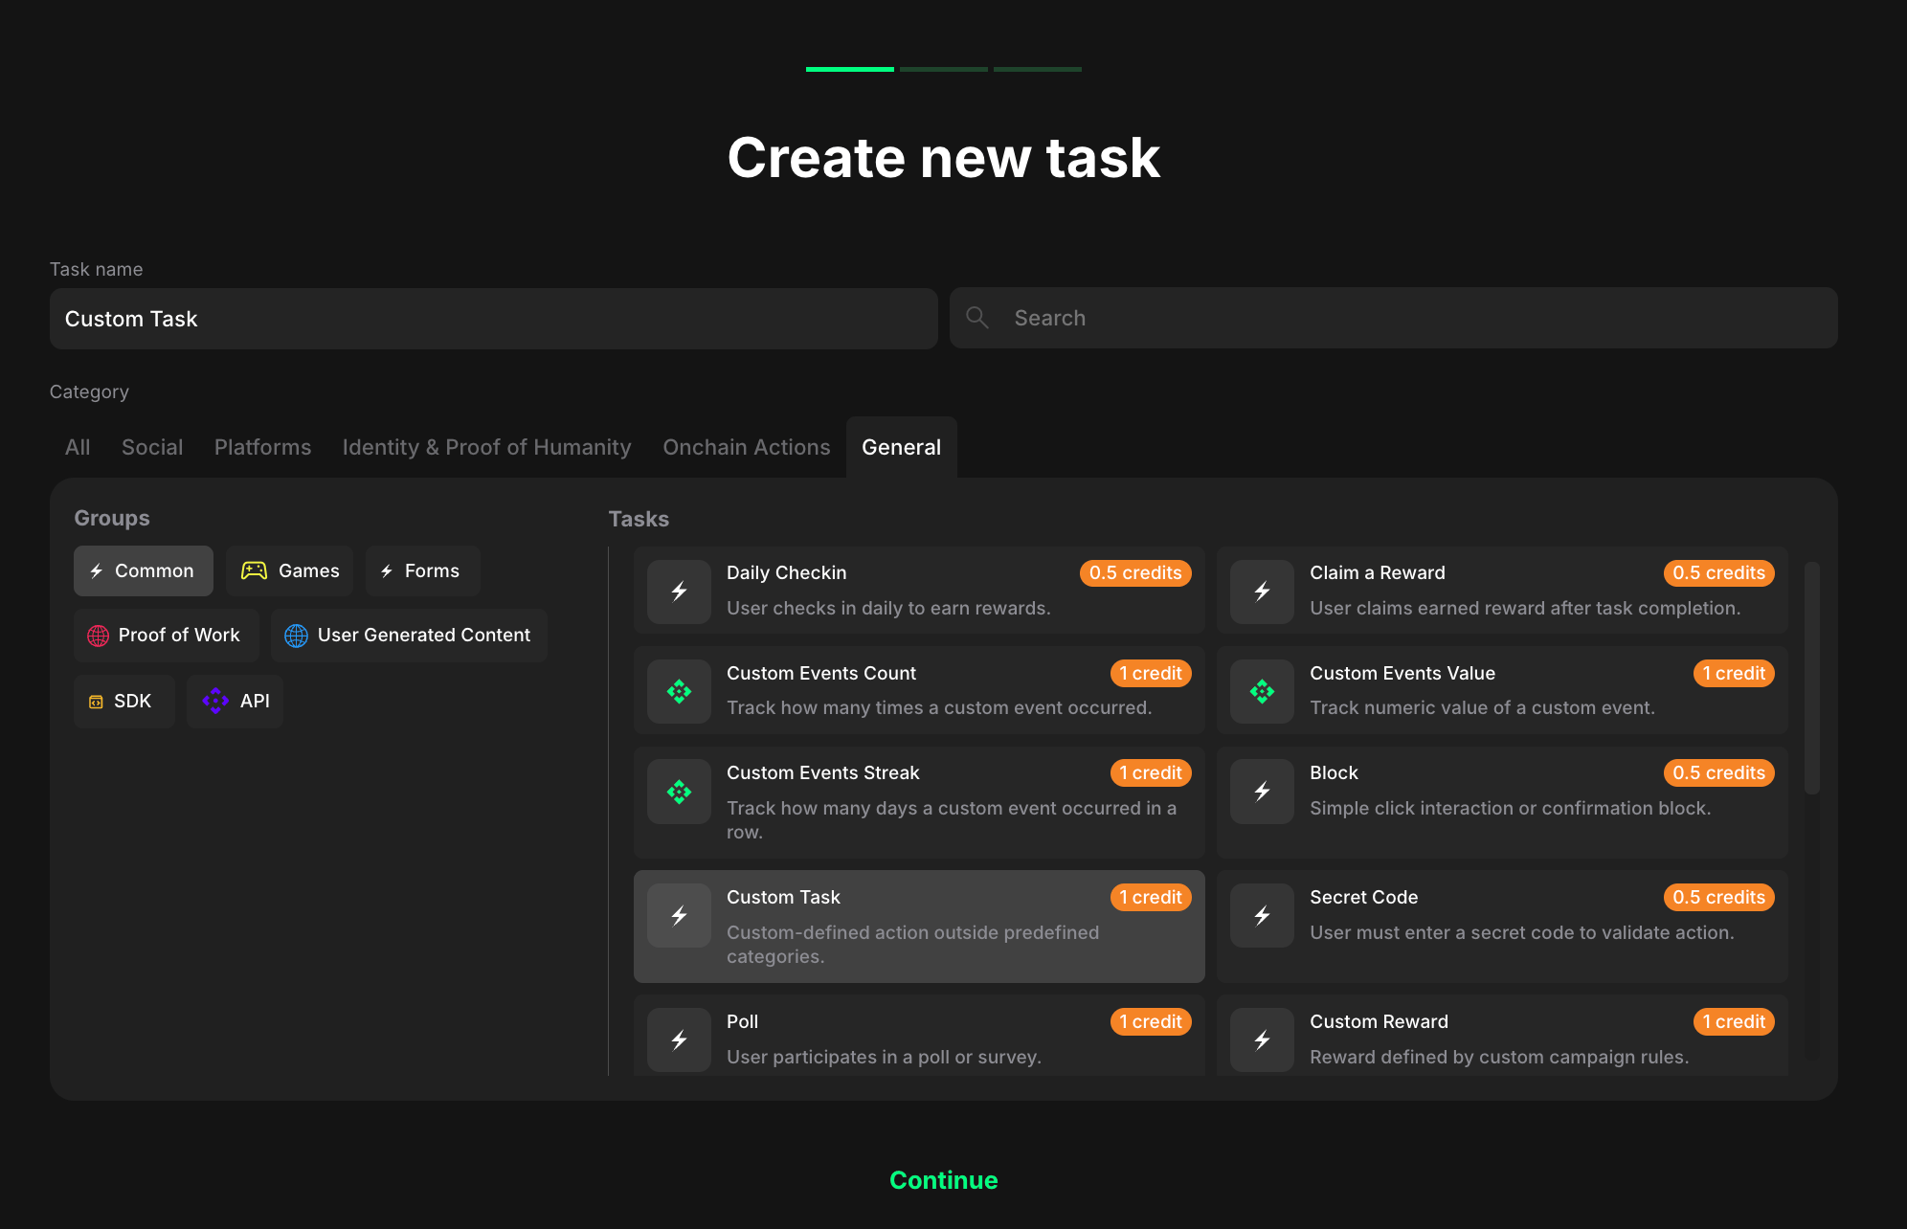The height and width of the screenshot is (1229, 1907).
Task: Filter by the Forms group label
Action: pos(432,570)
